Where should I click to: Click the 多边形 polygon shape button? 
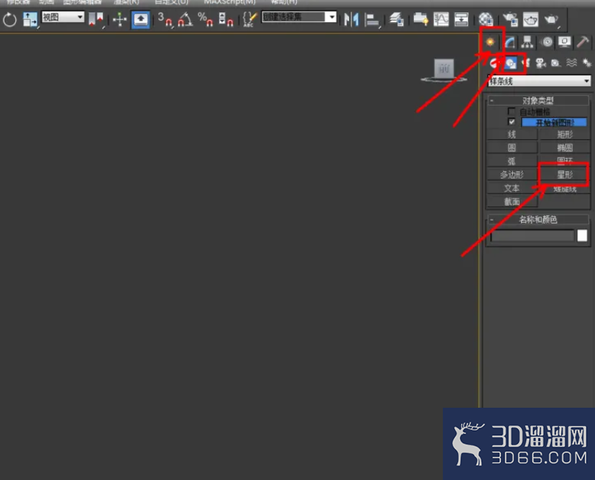512,174
